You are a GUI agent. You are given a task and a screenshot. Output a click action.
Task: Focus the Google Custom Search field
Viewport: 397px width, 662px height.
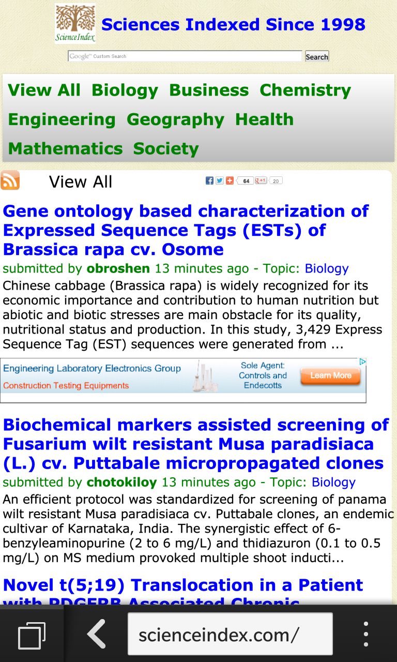[x=185, y=56]
